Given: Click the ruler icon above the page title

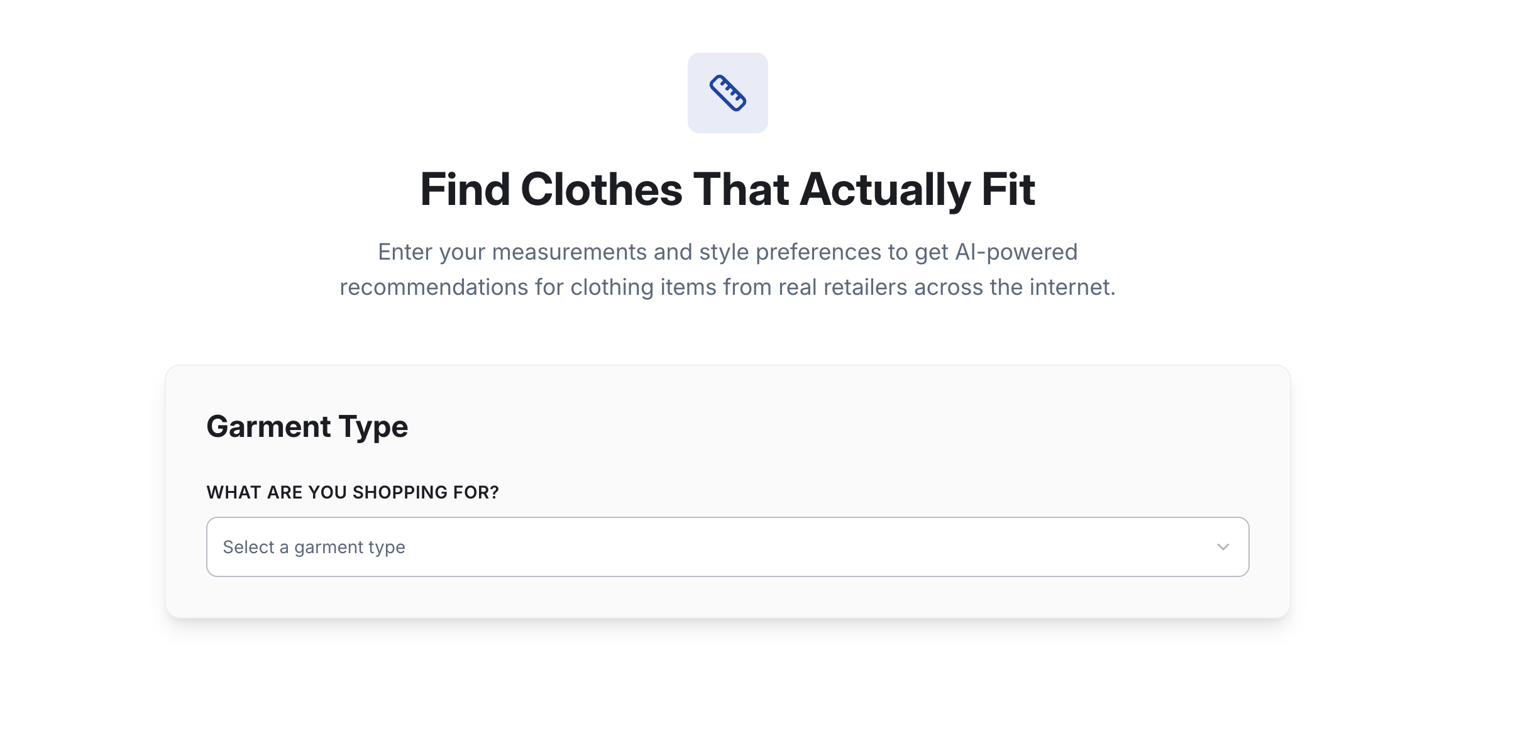Looking at the screenshot, I should pyautogui.click(x=729, y=92).
